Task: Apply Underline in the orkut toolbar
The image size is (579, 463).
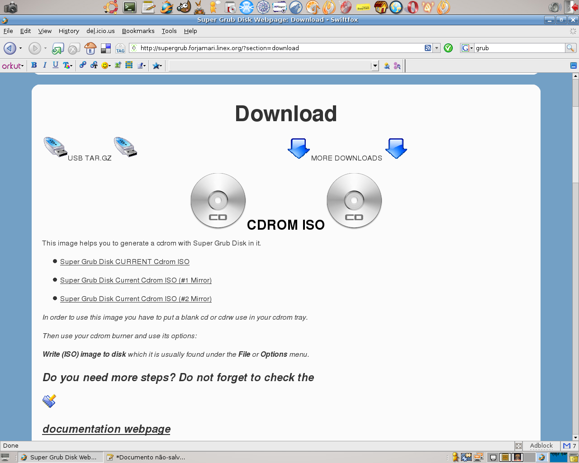Action: (x=55, y=65)
